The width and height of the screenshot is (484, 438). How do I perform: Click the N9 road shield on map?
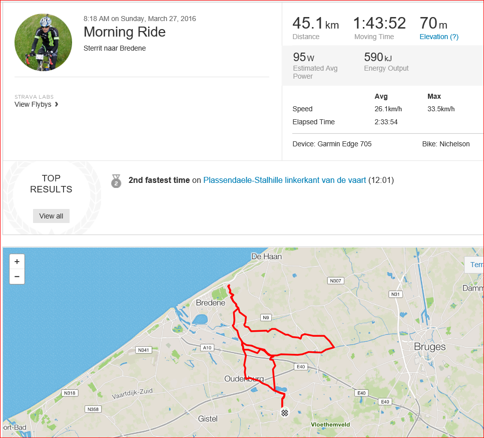(x=266, y=317)
